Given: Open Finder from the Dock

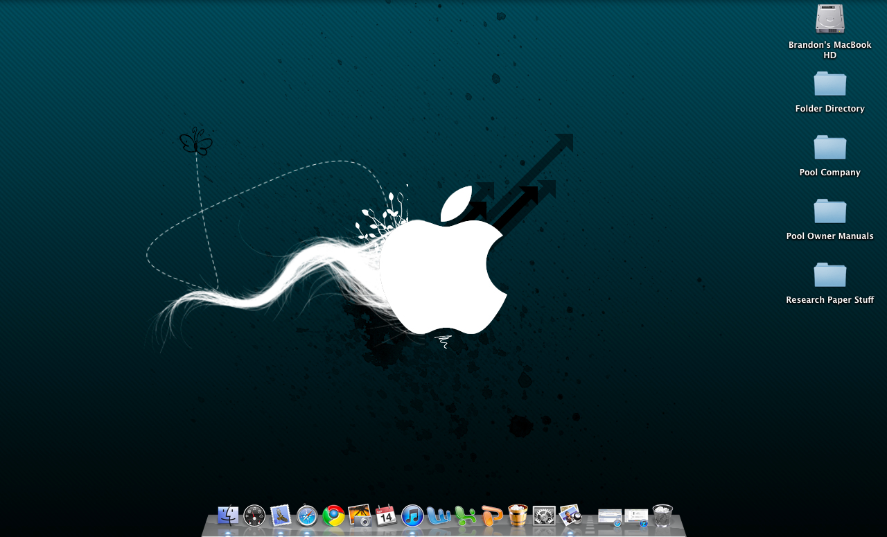Looking at the screenshot, I should tap(228, 516).
